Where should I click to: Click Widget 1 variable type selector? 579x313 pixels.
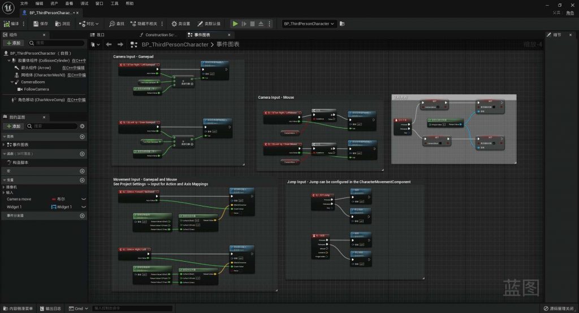(61, 207)
